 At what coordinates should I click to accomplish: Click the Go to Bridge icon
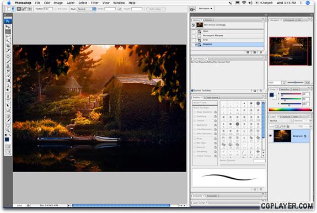192,9
